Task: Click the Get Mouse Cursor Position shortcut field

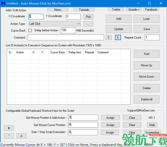Action: (83, 125)
